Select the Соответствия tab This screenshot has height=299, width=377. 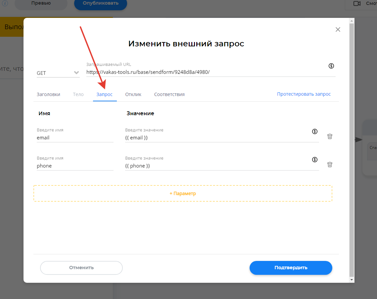tap(169, 94)
